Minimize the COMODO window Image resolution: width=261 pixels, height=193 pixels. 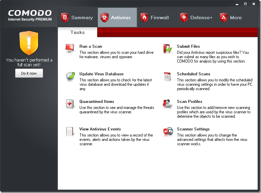(x=237, y=4)
